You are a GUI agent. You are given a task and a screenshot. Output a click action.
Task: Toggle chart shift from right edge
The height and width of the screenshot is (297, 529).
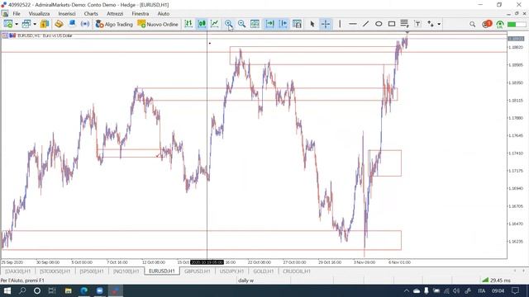pyautogui.click(x=284, y=24)
